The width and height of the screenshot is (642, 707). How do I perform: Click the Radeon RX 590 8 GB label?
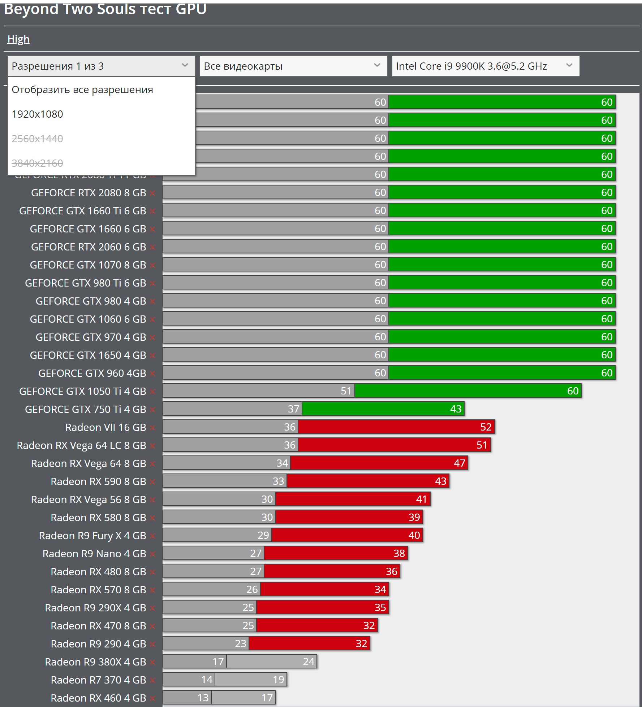(x=98, y=481)
